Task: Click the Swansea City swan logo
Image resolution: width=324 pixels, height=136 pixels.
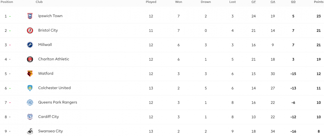Action: click(x=30, y=131)
